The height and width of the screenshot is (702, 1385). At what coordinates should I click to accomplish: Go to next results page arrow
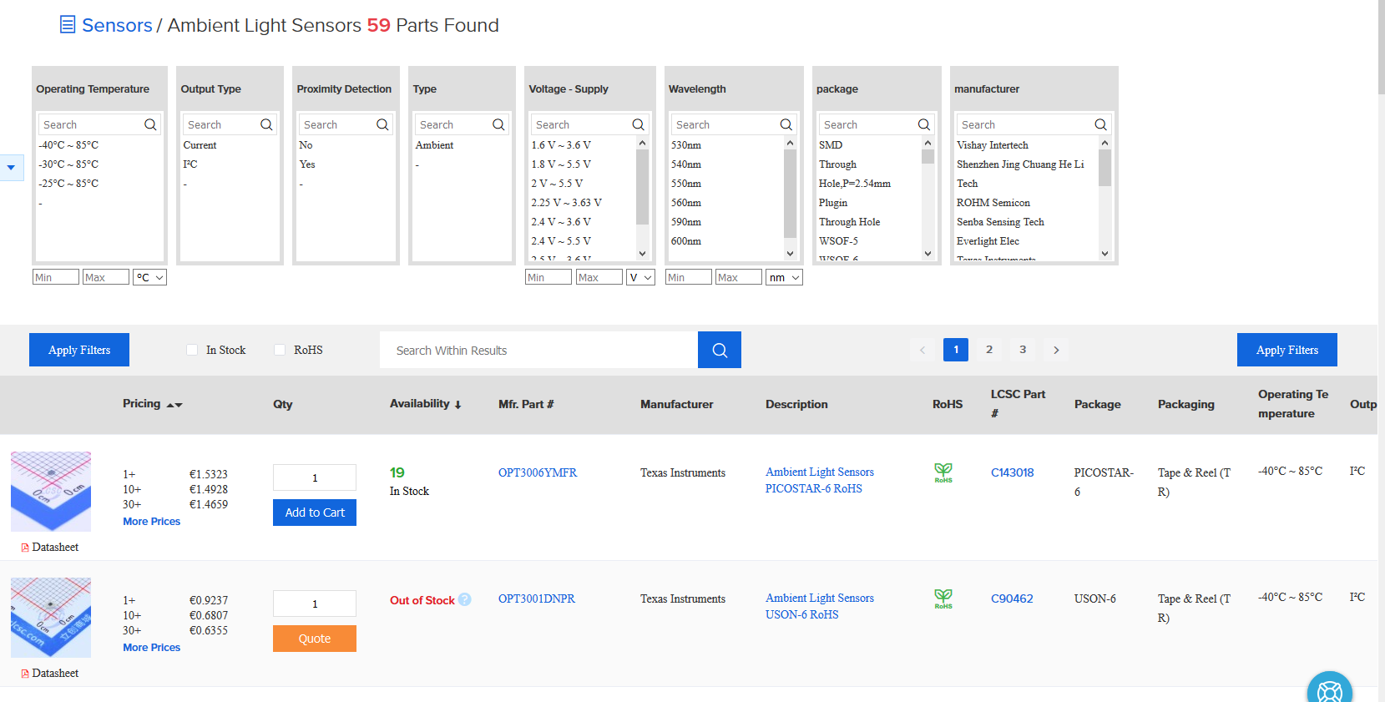[x=1056, y=350]
